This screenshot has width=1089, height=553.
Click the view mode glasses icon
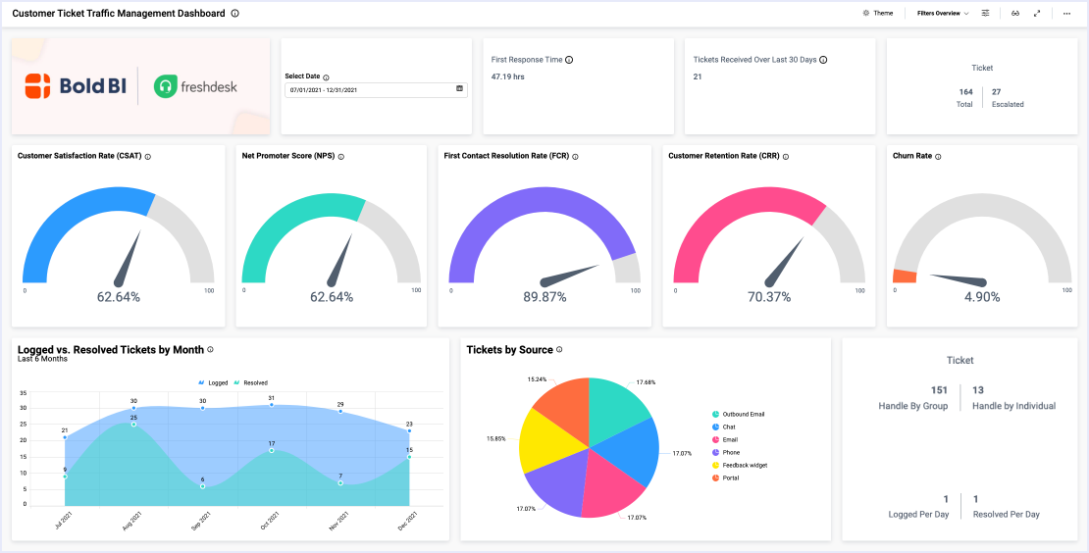pos(1015,13)
